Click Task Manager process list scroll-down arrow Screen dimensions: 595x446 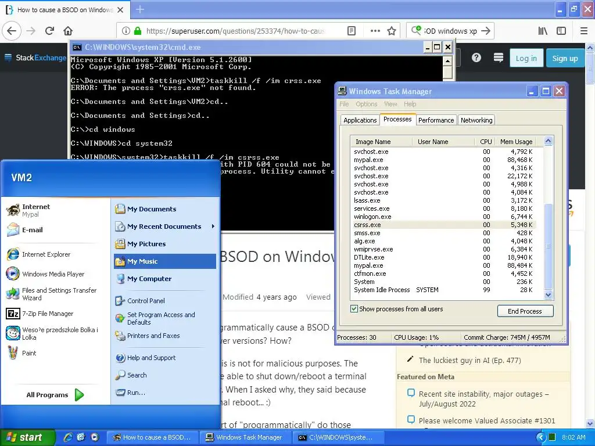[548, 294]
